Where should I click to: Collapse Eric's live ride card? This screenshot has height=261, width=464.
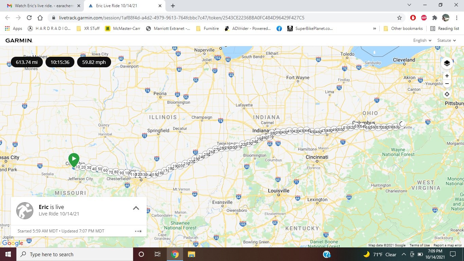[136, 208]
